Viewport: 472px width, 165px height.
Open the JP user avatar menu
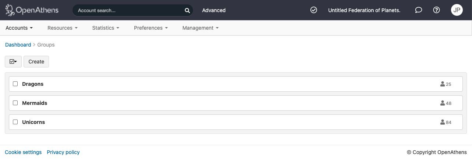point(457,10)
